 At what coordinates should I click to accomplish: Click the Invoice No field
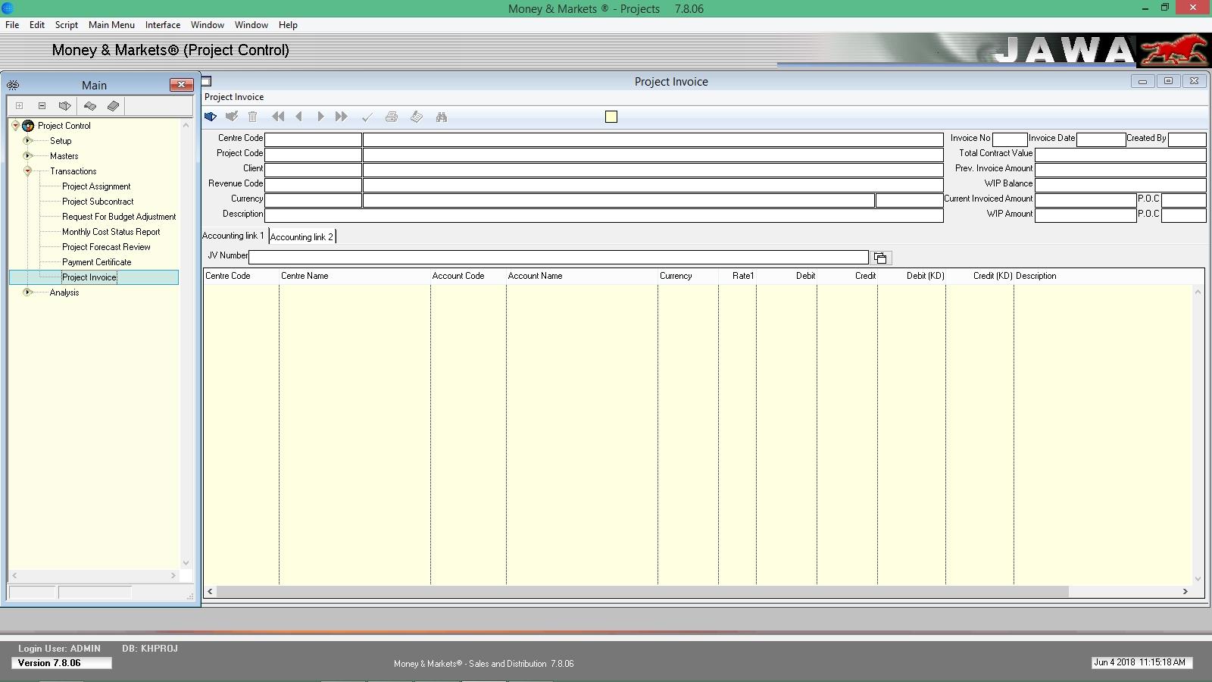click(x=1010, y=139)
